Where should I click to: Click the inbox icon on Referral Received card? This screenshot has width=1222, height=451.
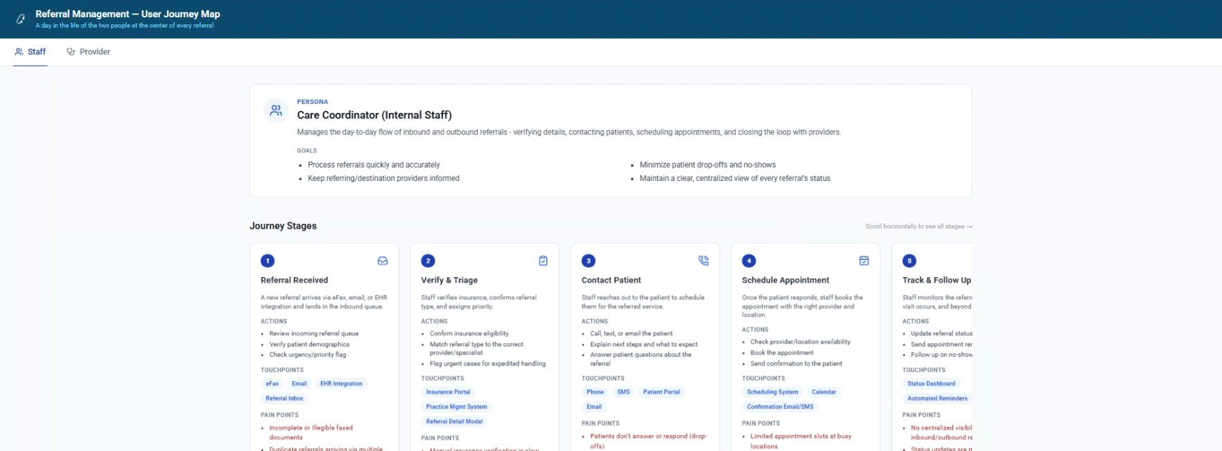pyautogui.click(x=383, y=260)
